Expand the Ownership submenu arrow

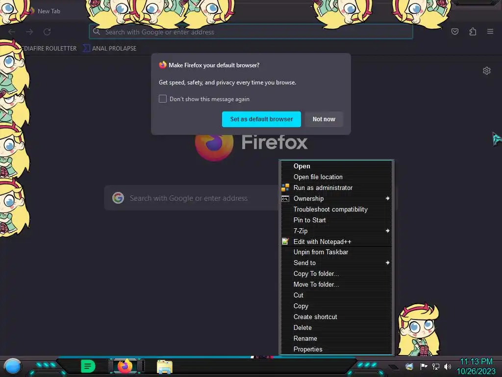(387, 198)
